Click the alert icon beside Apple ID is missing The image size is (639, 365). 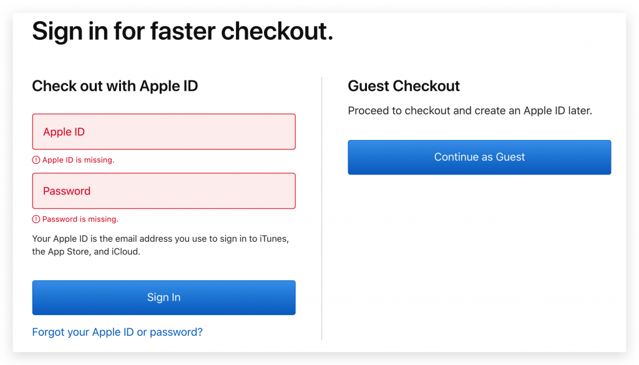[x=36, y=160]
